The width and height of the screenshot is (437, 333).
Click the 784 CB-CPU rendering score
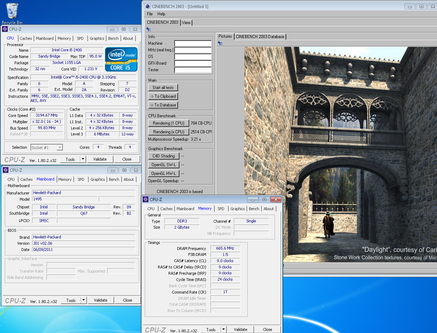click(201, 123)
